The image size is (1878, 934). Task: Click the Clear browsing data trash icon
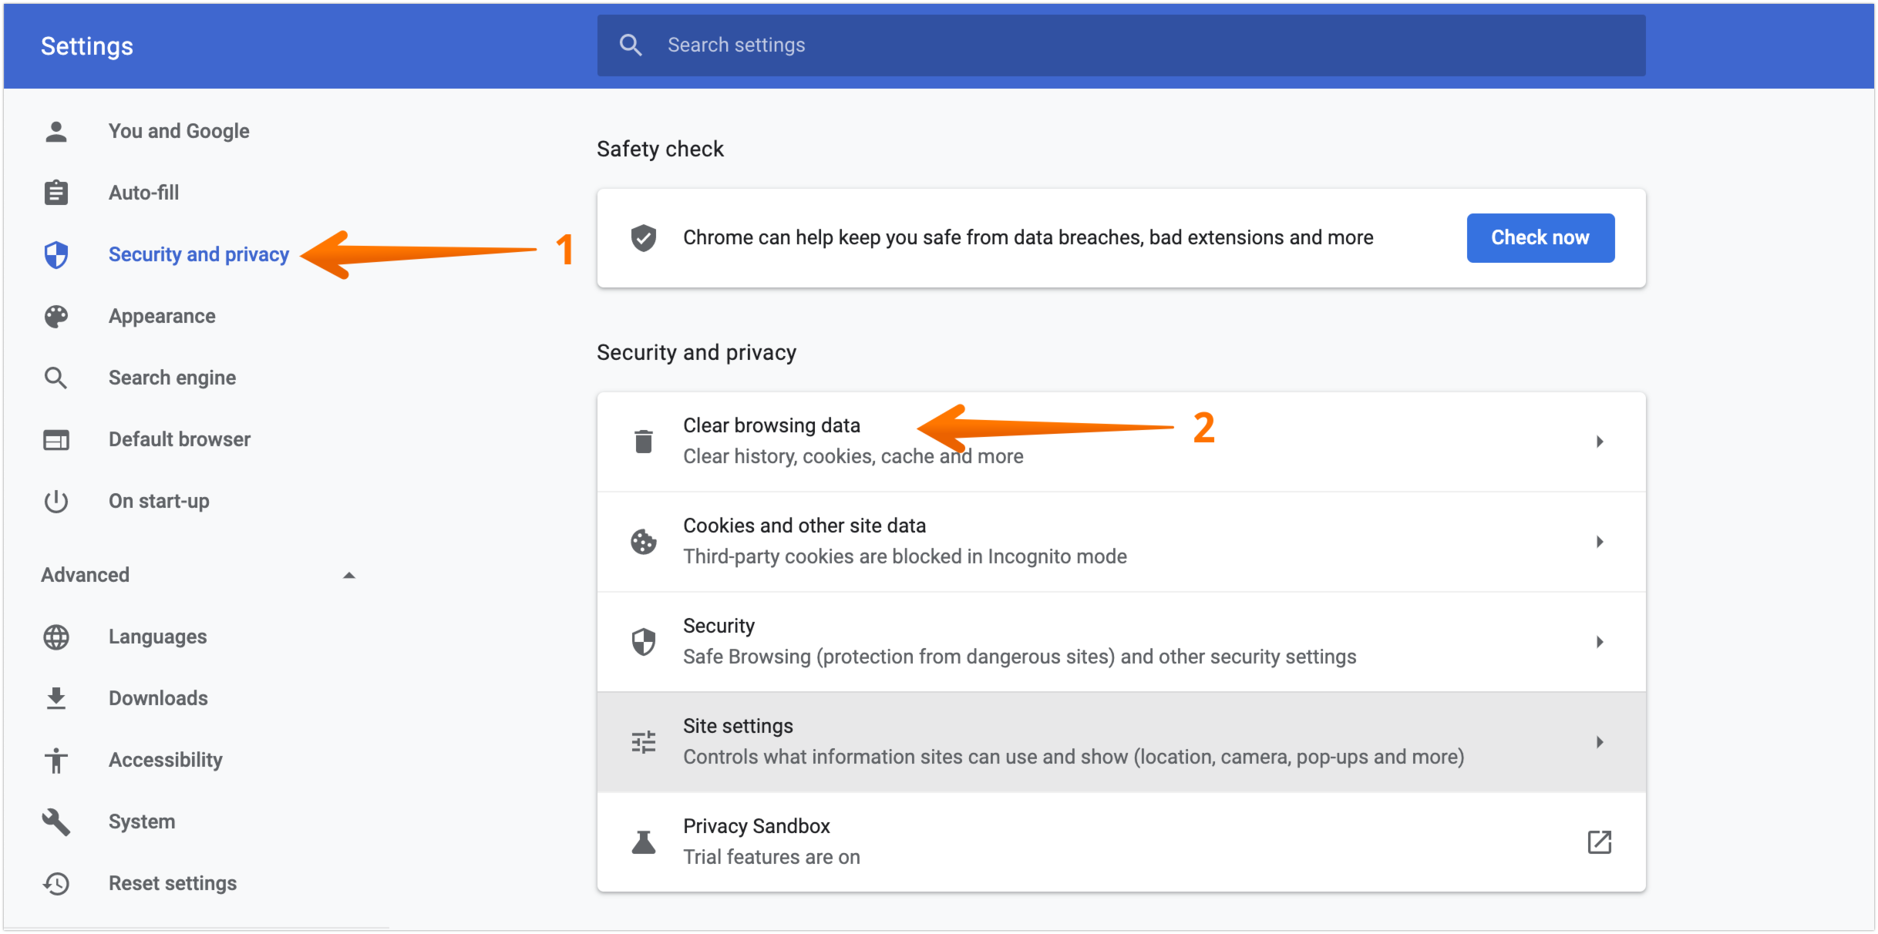click(x=644, y=440)
